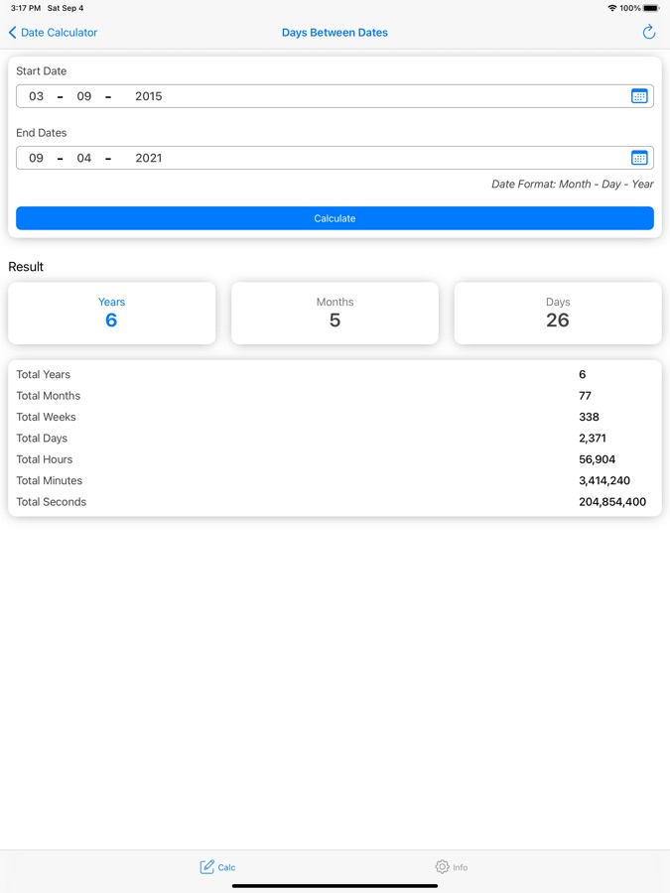670x893 pixels.
Task: Tap the Months result card
Action: coord(335,313)
